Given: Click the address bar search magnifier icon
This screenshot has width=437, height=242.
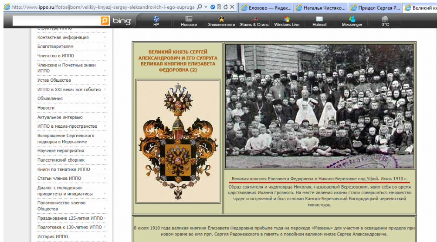Looking at the screenshot, I should pyautogui.click(x=199, y=7).
